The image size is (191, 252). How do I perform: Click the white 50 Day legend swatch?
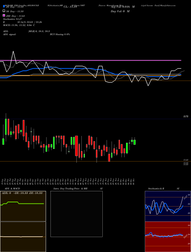pyautogui.click(x=4, y=11)
